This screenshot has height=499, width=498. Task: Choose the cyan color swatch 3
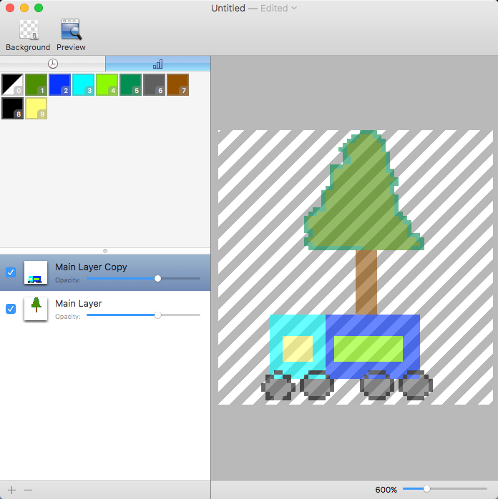[x=83, y=84]
